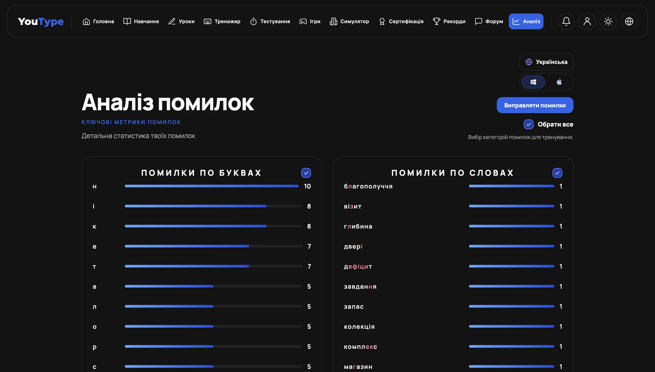655x372 pixels.
Task: Open the Навчання section
Action: click(141, 21)
